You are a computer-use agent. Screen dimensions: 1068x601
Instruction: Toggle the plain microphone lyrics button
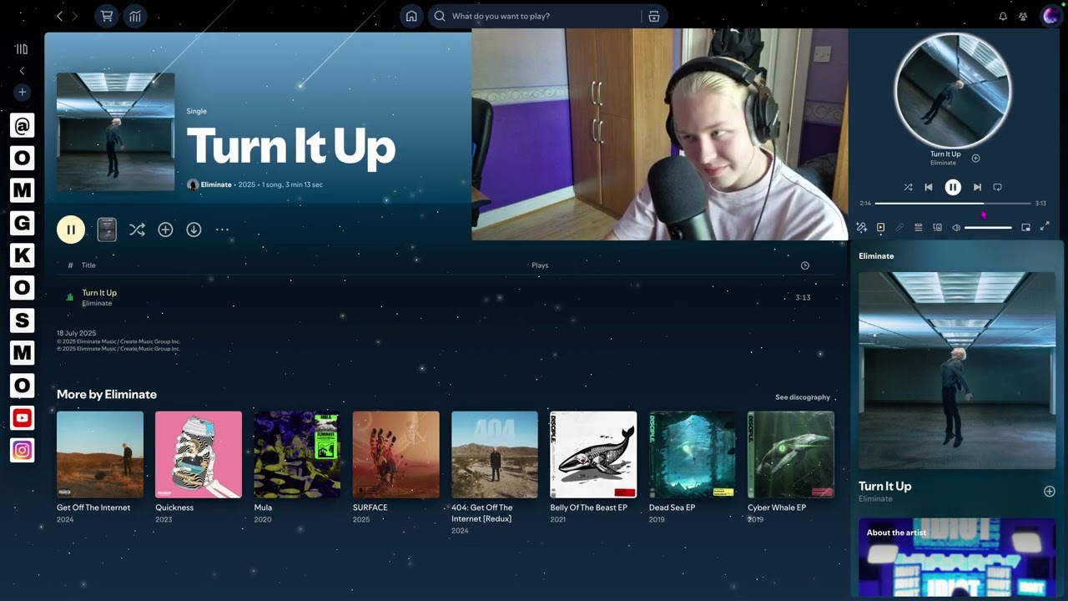[899, 227]
